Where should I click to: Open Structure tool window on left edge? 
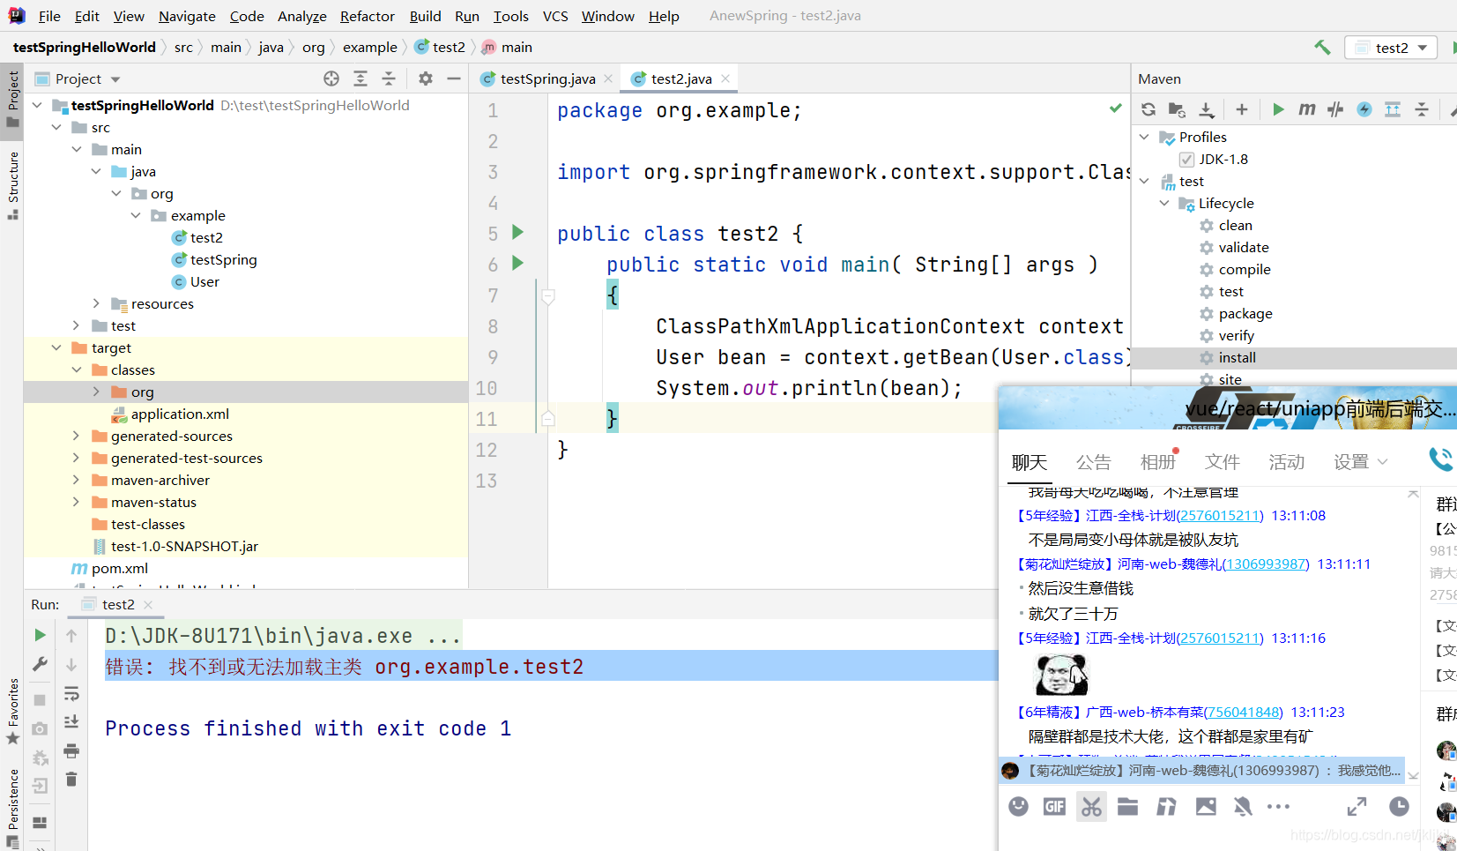click(x=12, y=184)
